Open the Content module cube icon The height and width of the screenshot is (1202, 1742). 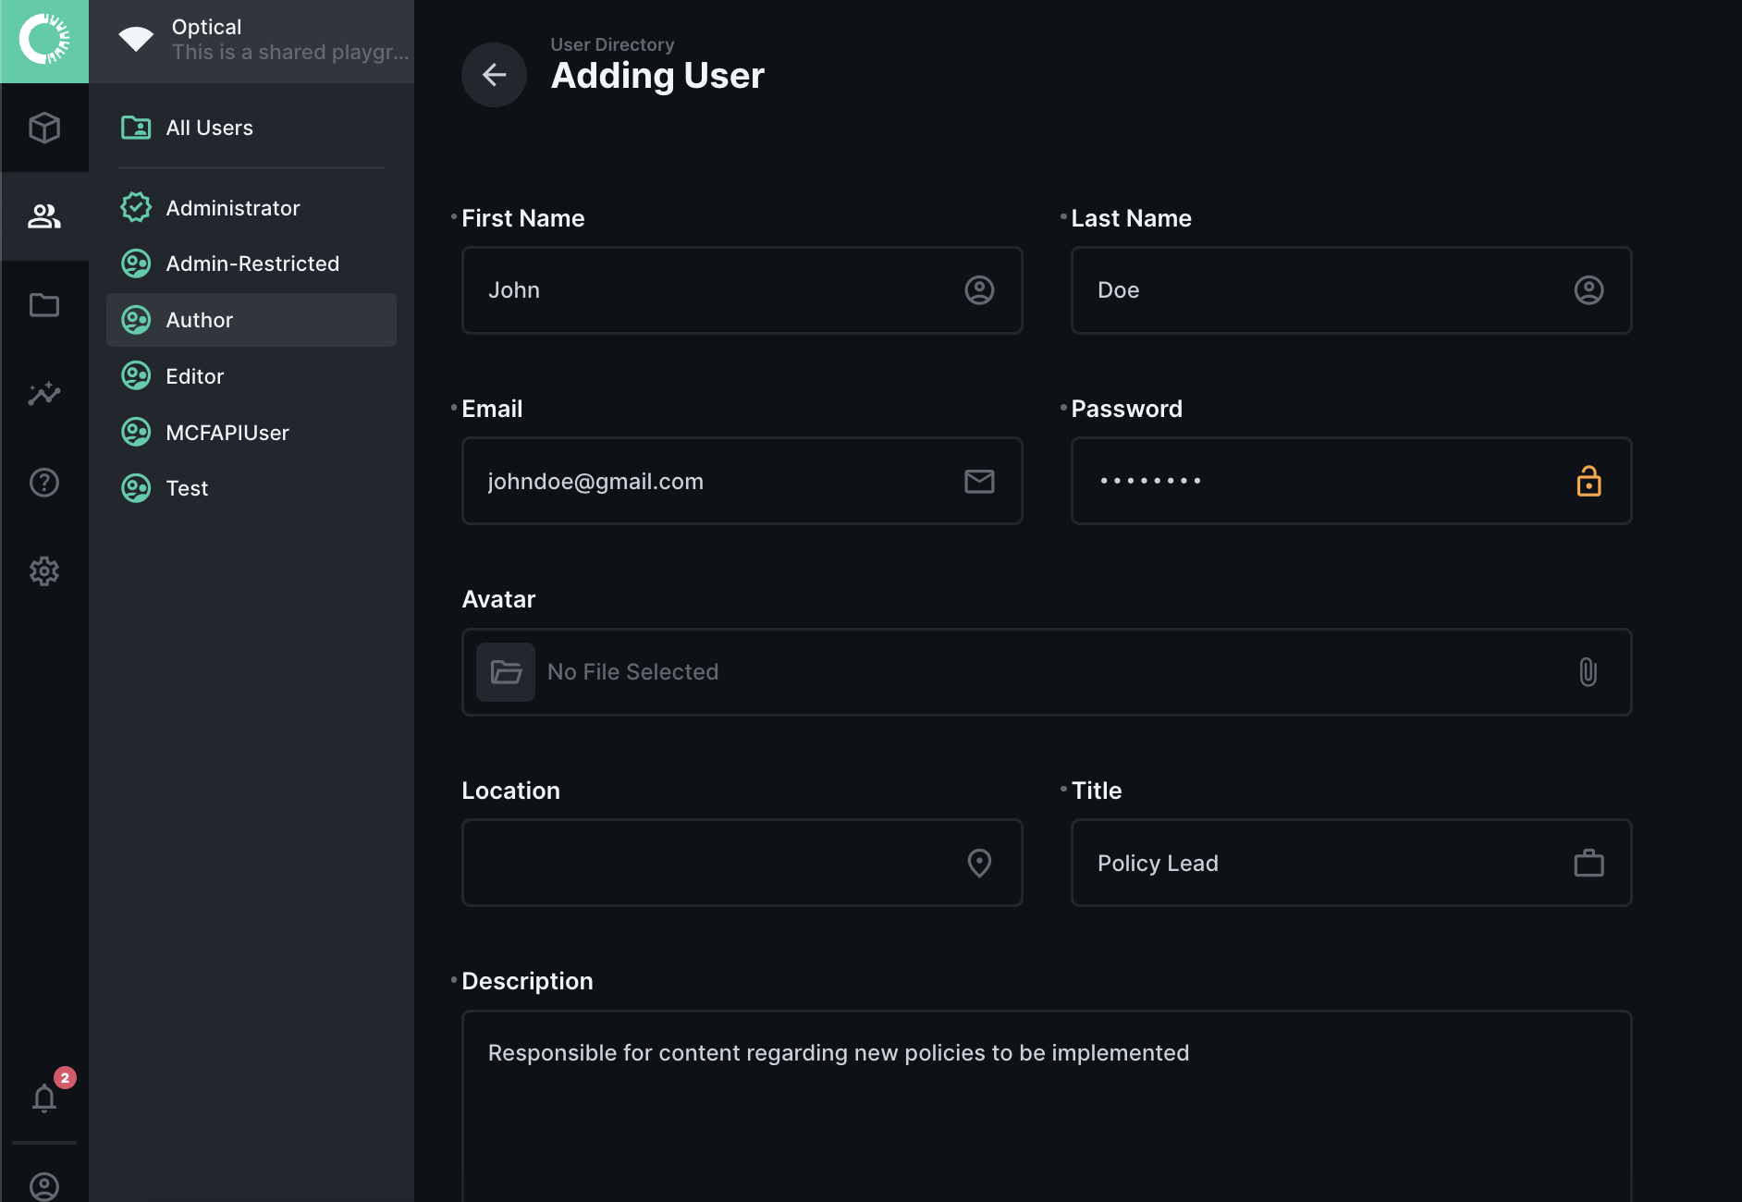click(x=44, y=128)
